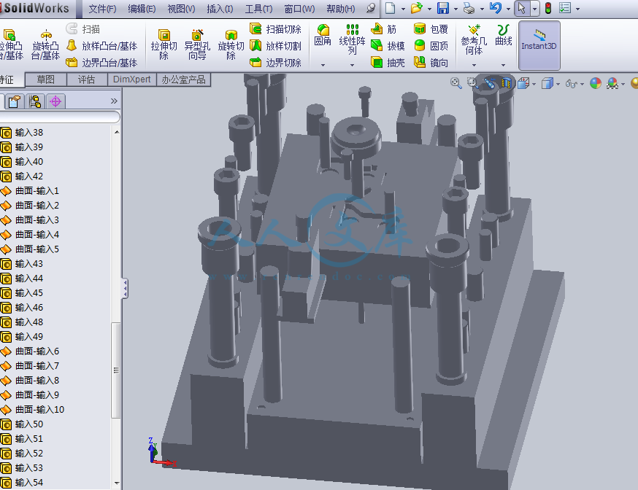Click the New document icon
This screenshot has height=490, width=638.
391,8
